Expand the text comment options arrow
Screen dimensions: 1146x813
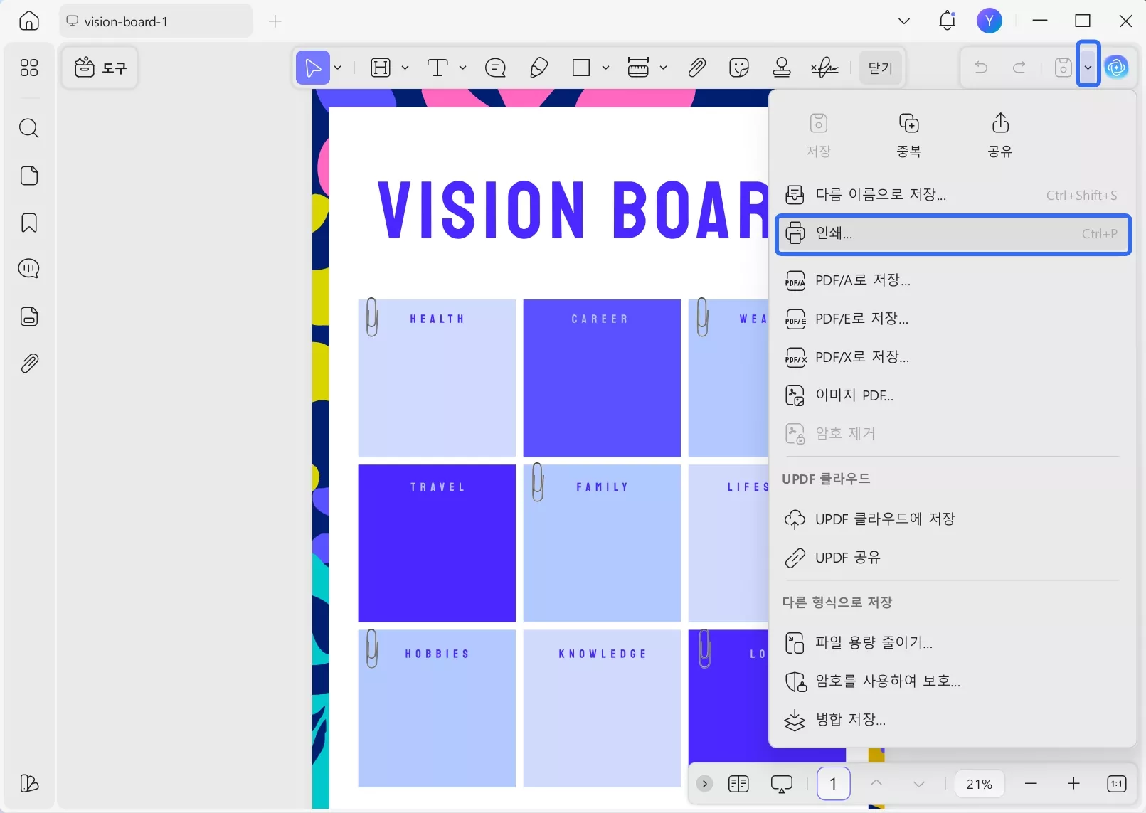coord(462,68)
